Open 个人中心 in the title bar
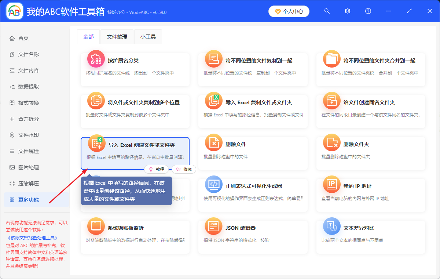Screen dimensions: 440x279 pyautogui.click(x=289, y=11)
